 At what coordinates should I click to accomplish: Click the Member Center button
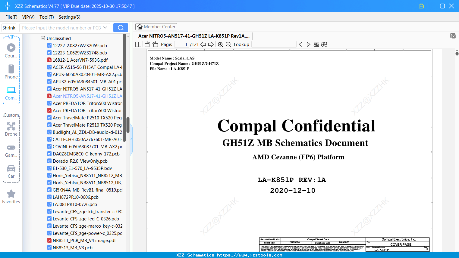(x=156, y=27)
